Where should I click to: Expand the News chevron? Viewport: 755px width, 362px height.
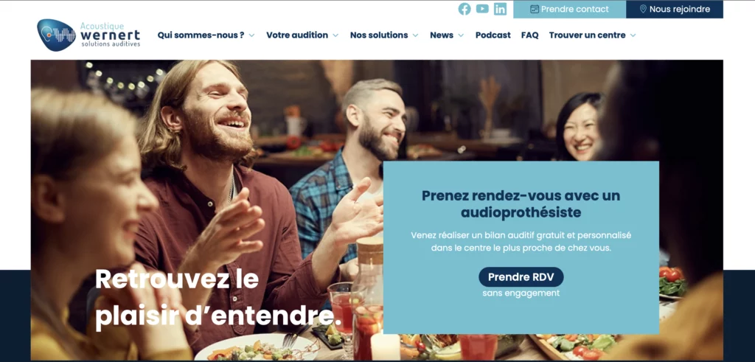pyautogui.click(x=461, y=35)
